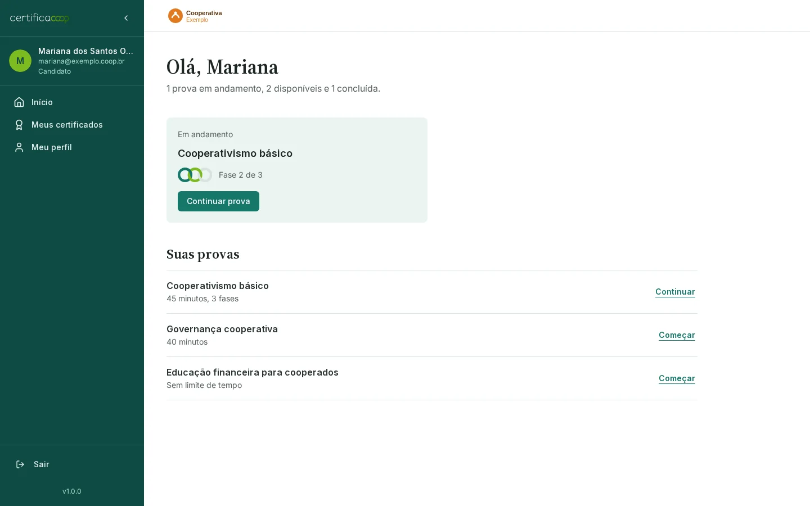Click the Candidato role label
This screenshot has width=810, height=506.
click(55, 71)
